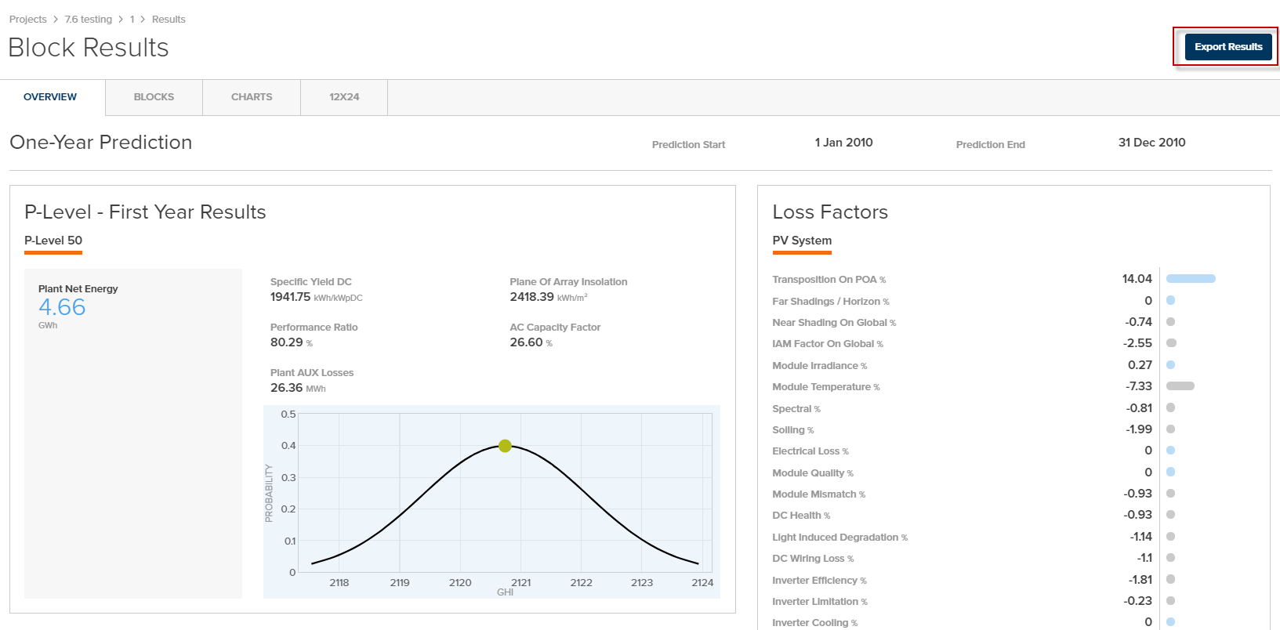
Task: Click the Module Irradiance blue dot
Action: point(1170,365)
